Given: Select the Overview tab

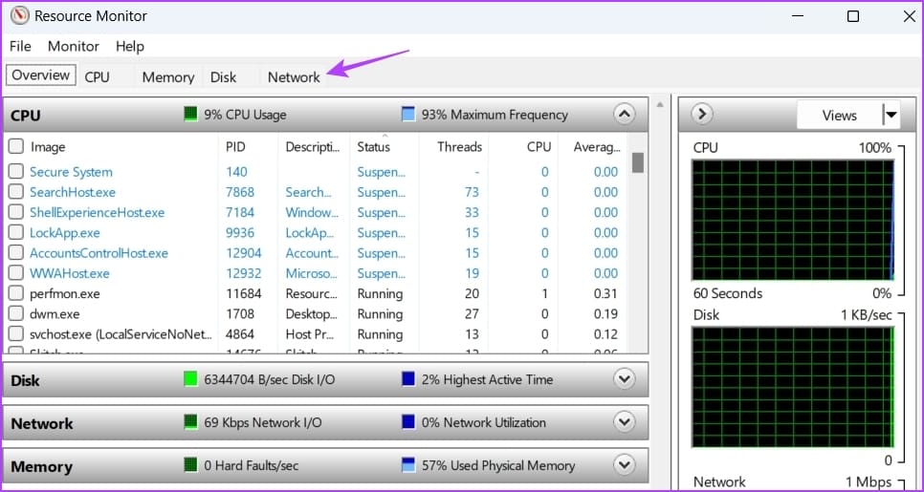Looking at the screenshot, I should [41, 75].
